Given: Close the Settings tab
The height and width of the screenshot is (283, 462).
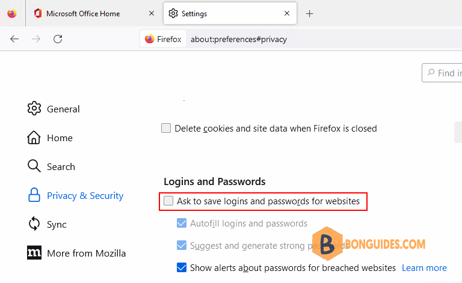Looking at the screenshot, I should click(287, 13).
